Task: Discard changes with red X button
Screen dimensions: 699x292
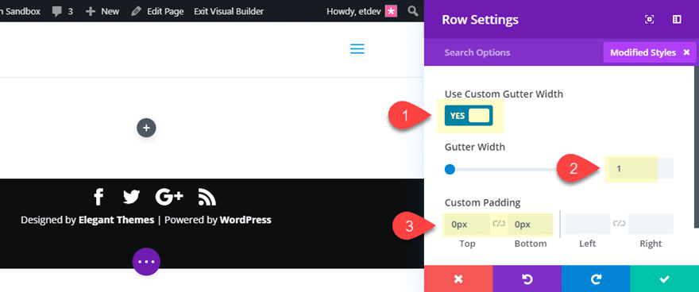Action: click(x=458, y=279)
